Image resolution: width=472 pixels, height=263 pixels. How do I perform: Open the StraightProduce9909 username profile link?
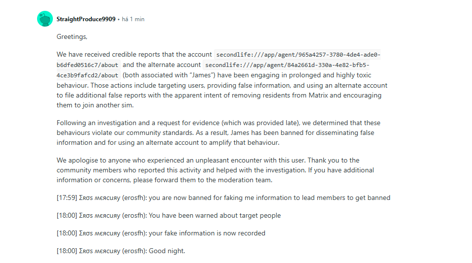pos(86,19)
